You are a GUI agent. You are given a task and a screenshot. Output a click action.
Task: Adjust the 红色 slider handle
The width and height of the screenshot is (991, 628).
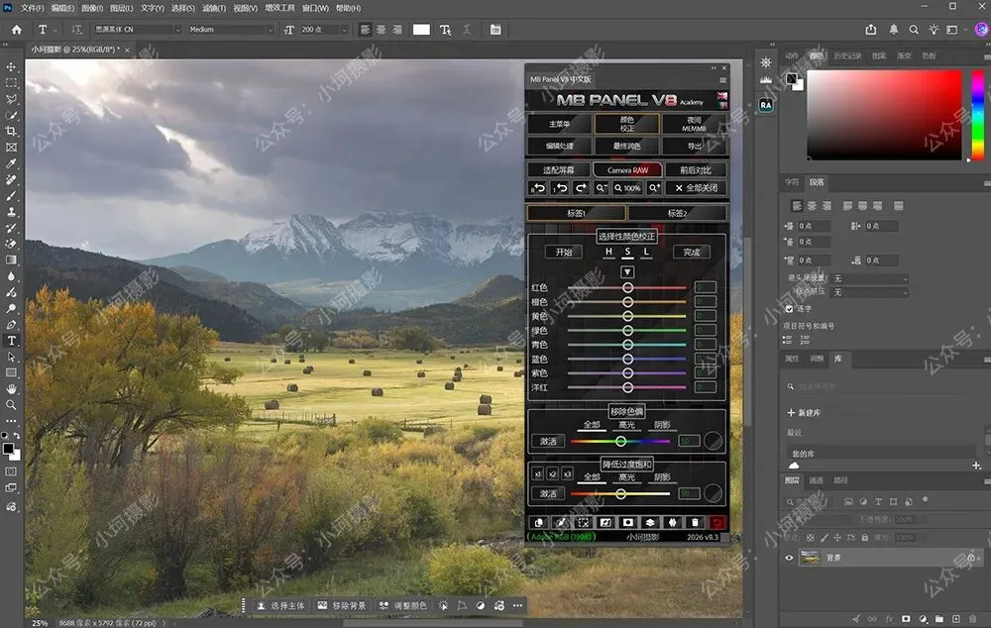click(627, 287)
